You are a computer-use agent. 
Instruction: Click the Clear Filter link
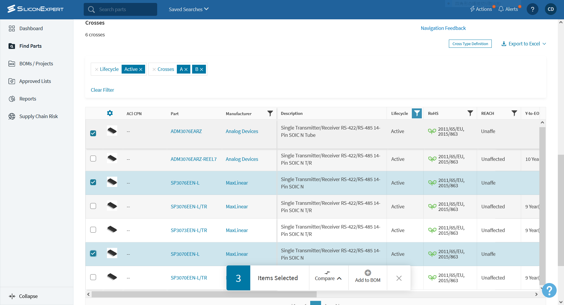(102, 90)
